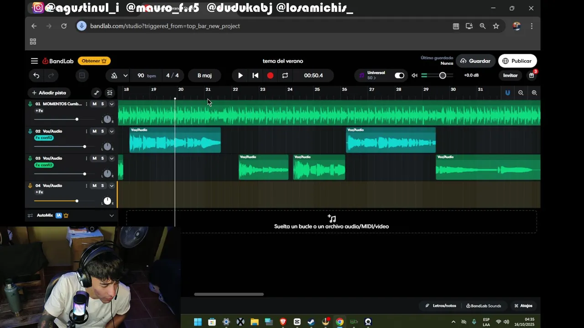Click the red record button
The image size is (584, 328).
click(270, 76)
